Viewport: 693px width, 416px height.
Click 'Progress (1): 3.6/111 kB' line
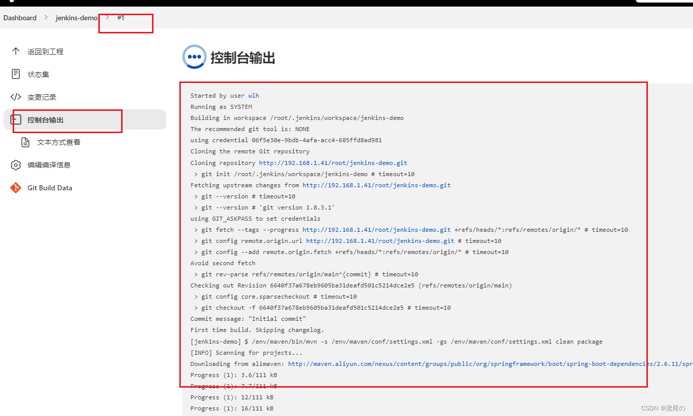(234, 375)
